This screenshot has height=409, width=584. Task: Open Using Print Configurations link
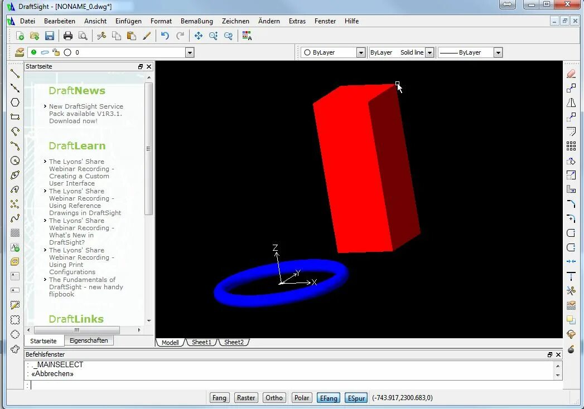click(x=81, y=261)
